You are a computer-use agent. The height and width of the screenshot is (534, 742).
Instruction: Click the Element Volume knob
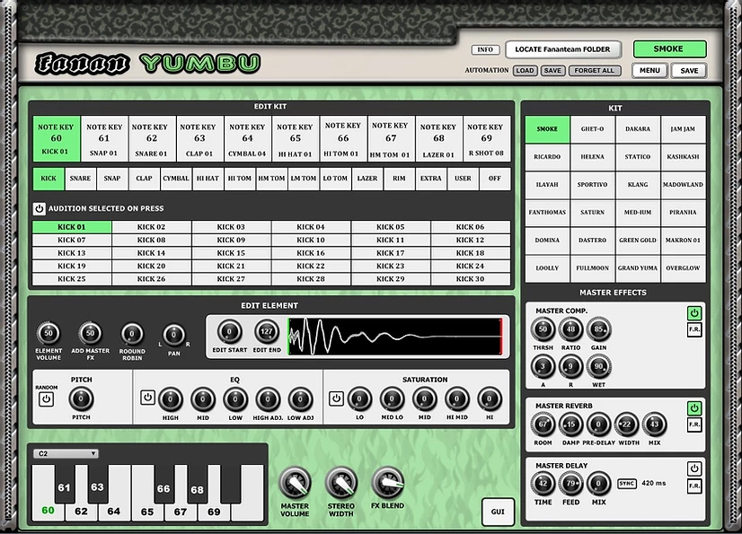(x=49, y=334)
